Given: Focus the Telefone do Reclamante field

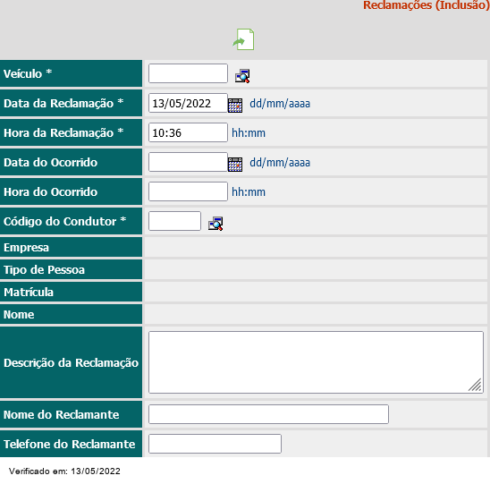Looking at the screenshot, I should [215, 444].
